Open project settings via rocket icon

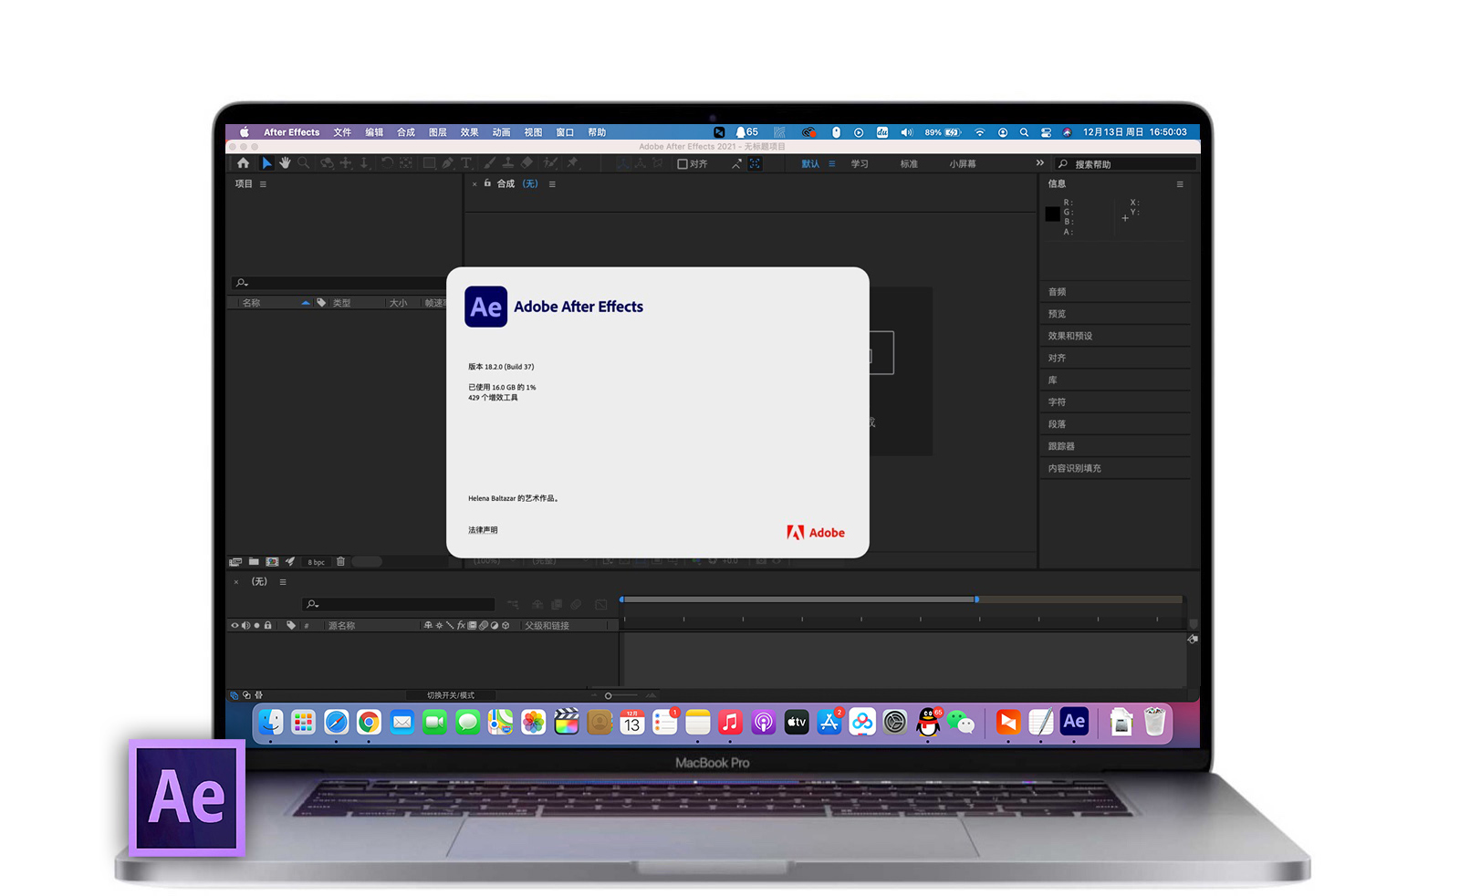290,562
